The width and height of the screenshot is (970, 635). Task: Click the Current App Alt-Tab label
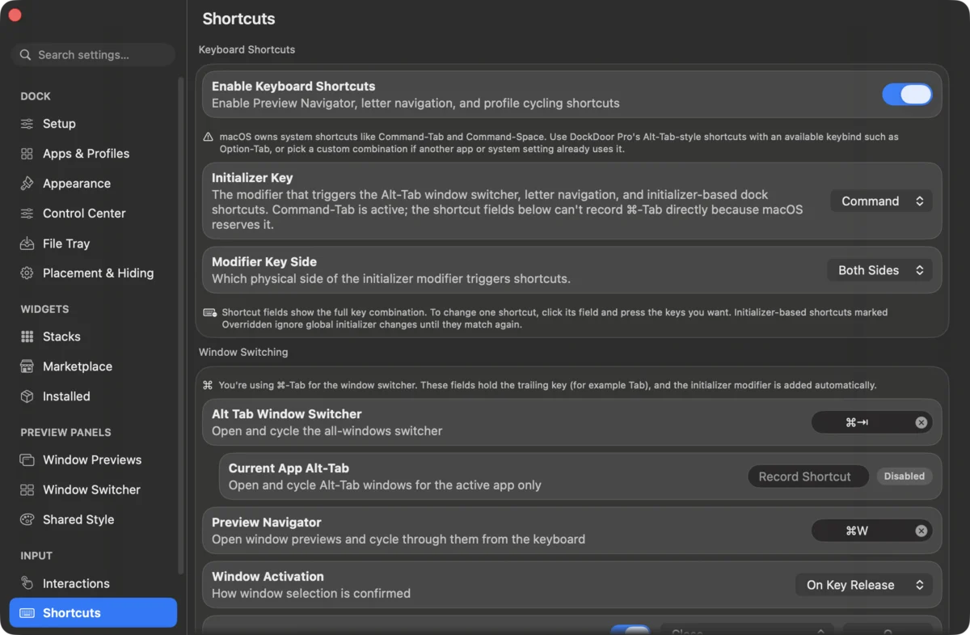(x=289, y=468)
